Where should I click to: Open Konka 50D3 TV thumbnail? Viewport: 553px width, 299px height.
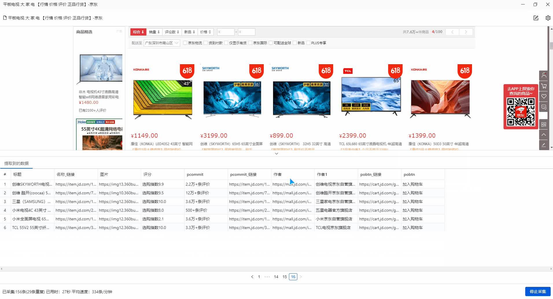coord(440,99)
